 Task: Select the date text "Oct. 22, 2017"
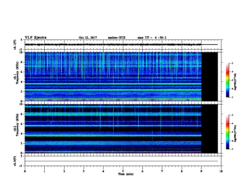pos(88,38)
